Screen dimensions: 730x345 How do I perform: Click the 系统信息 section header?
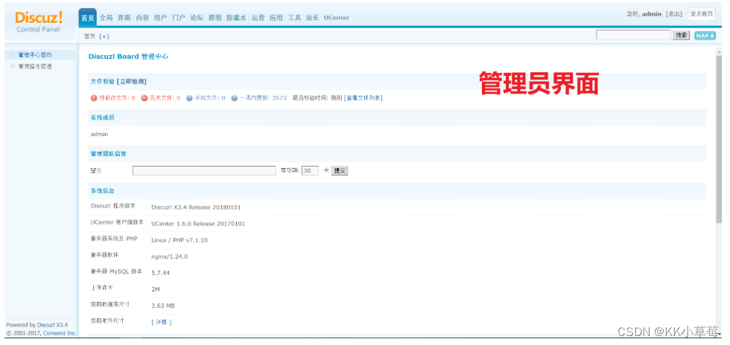tap(103, 191)
